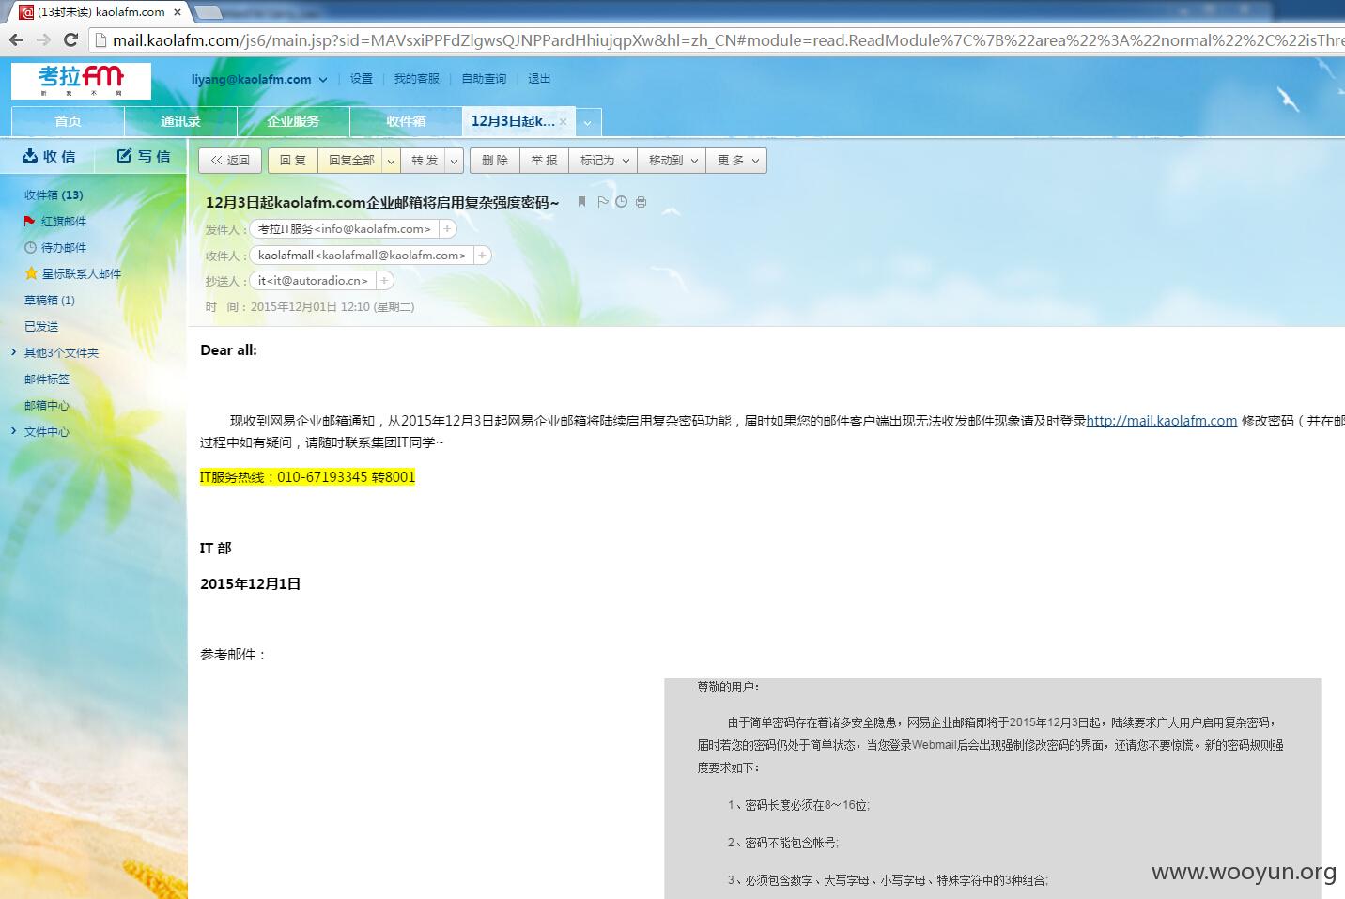The height and width of the screenshot is (899, 1345).
Task: Go back with browser back arrow
Action: (16, 39)
